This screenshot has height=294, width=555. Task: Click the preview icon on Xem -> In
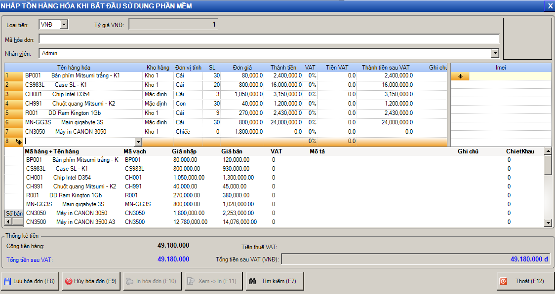coord(191,281)
